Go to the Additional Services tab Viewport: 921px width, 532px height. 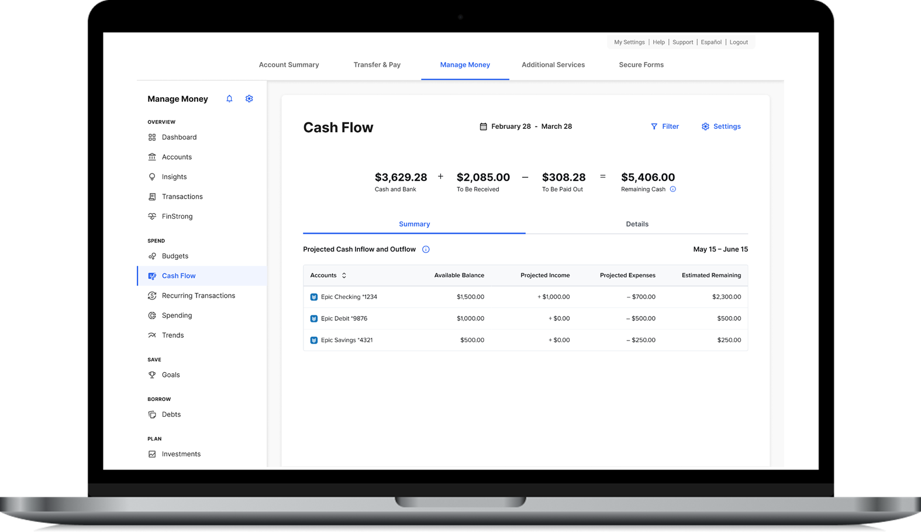point(553,65)
